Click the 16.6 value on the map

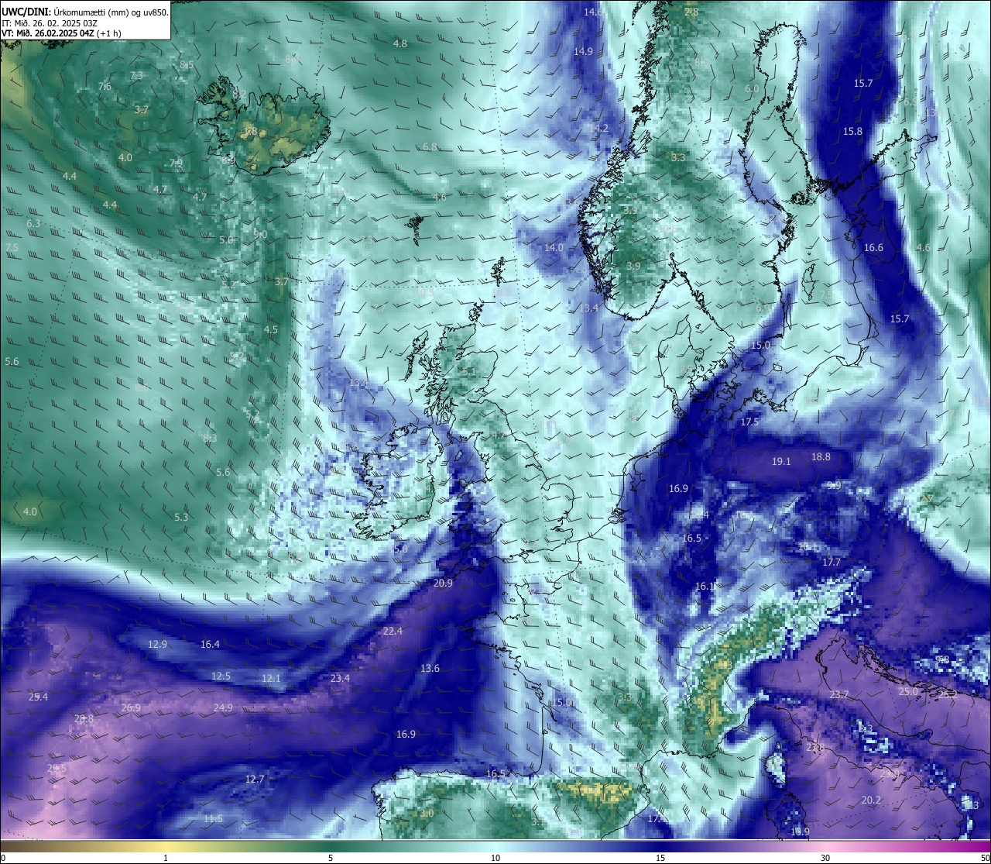click(x=873, y=247)
